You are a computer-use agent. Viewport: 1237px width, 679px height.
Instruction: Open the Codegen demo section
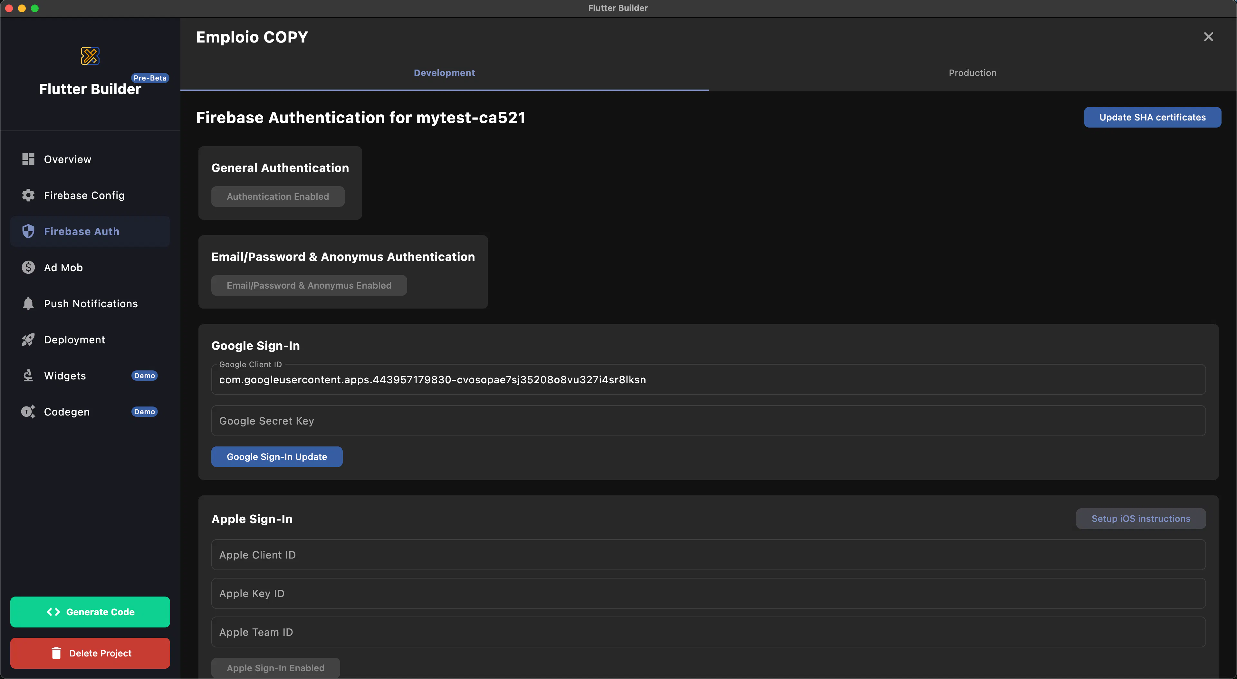tap(90, 412)
